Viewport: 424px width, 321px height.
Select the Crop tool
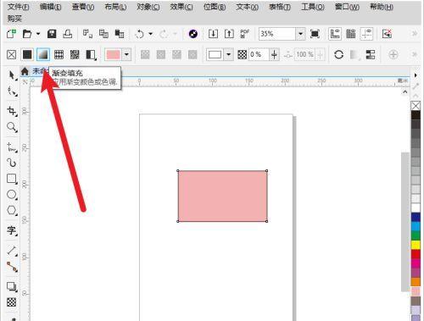pyautogui.click(x=12, y=111)
